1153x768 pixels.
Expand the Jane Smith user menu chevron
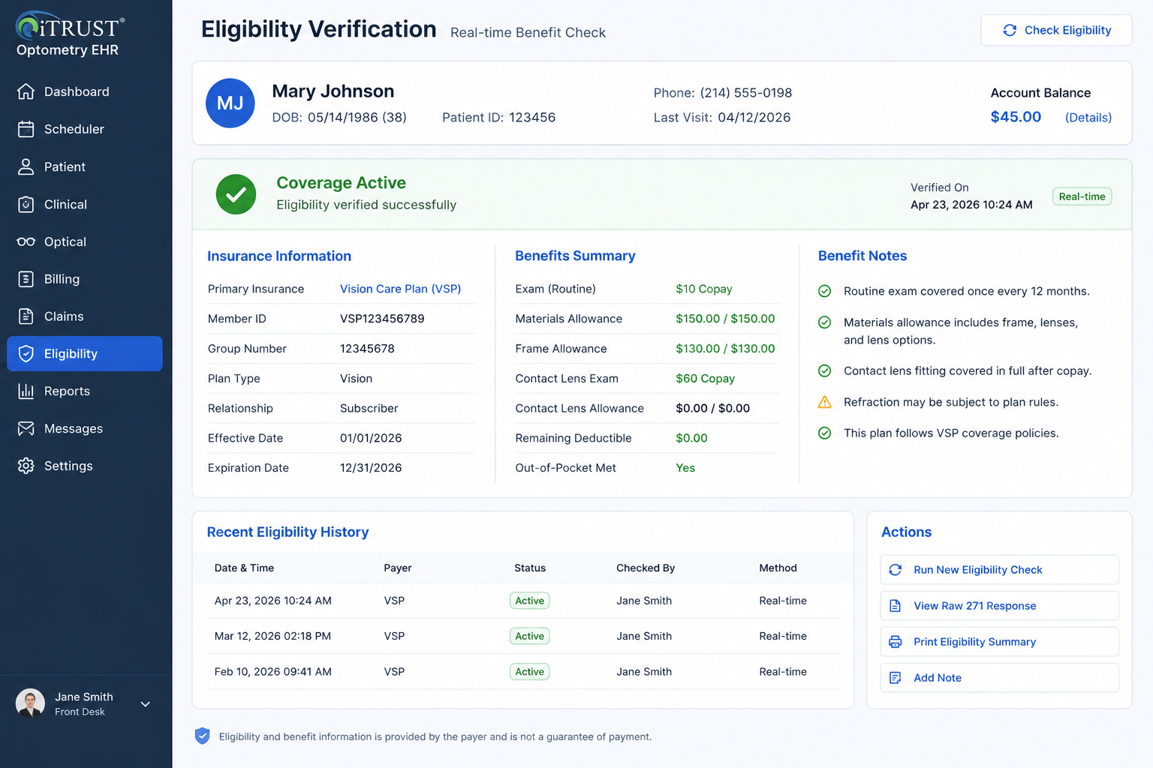pos(146,704)
